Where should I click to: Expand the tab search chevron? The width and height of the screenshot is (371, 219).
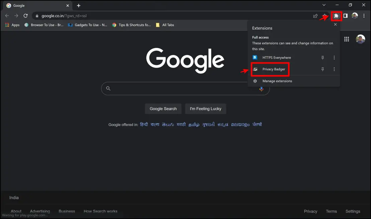(324, 5)
